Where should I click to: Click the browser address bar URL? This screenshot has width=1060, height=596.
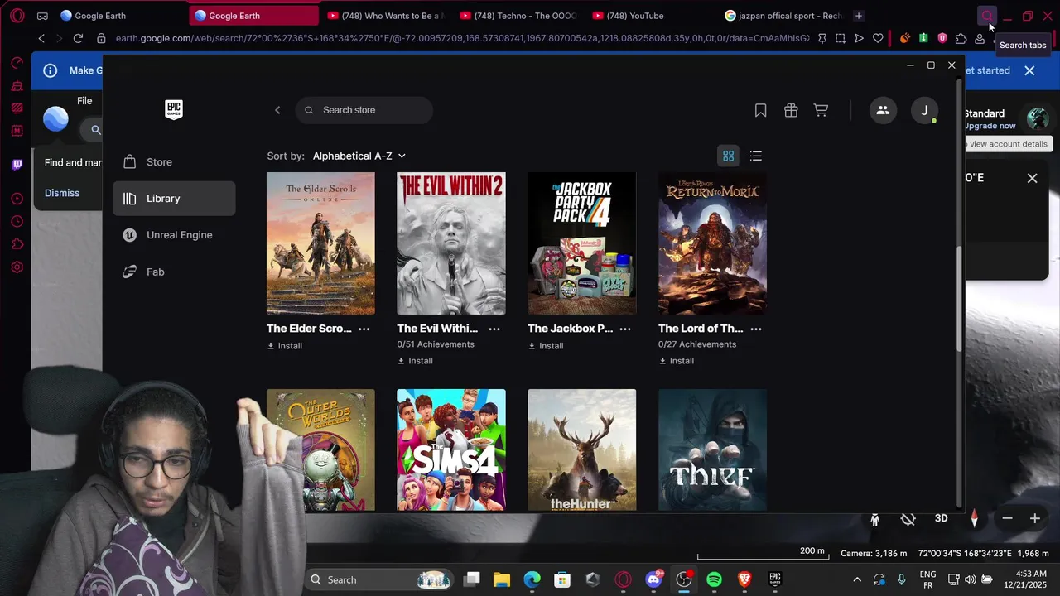(462, 38)
